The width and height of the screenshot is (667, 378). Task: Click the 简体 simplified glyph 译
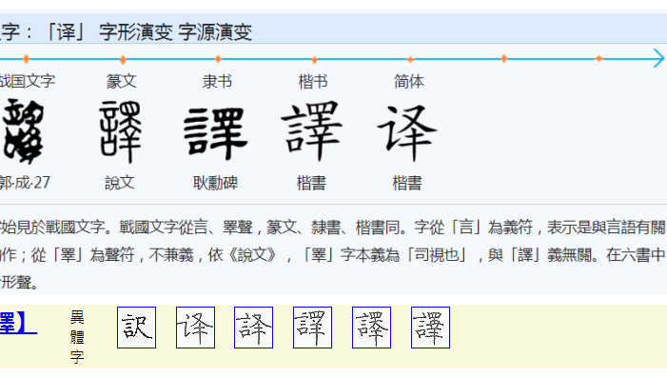point(407,132)
